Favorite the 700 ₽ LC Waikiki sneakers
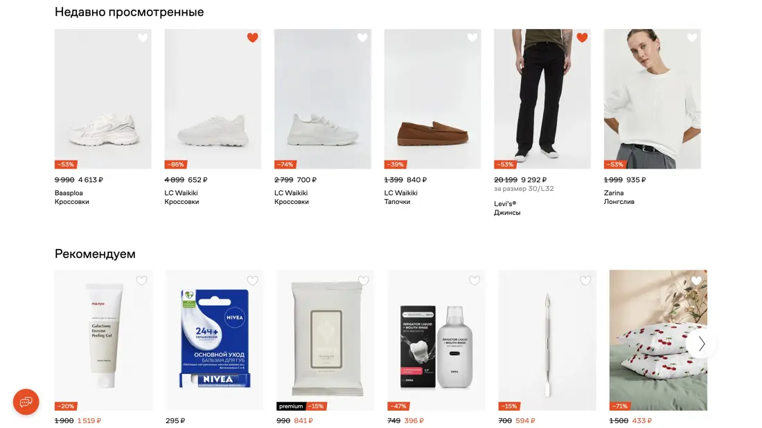 coord(362,38)
